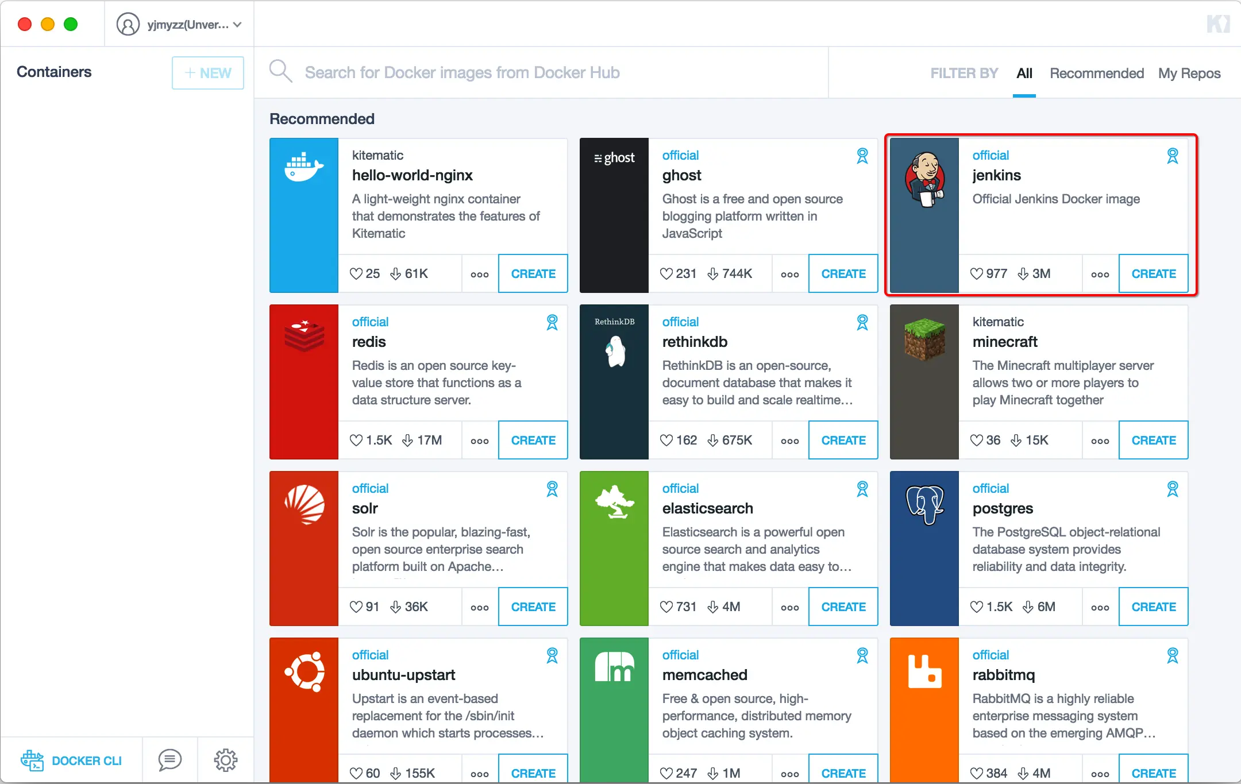Image resolution: width=1241 pixels, height=784 pixels.
Task: Open the settings gear icon
Action: point(225,760)
